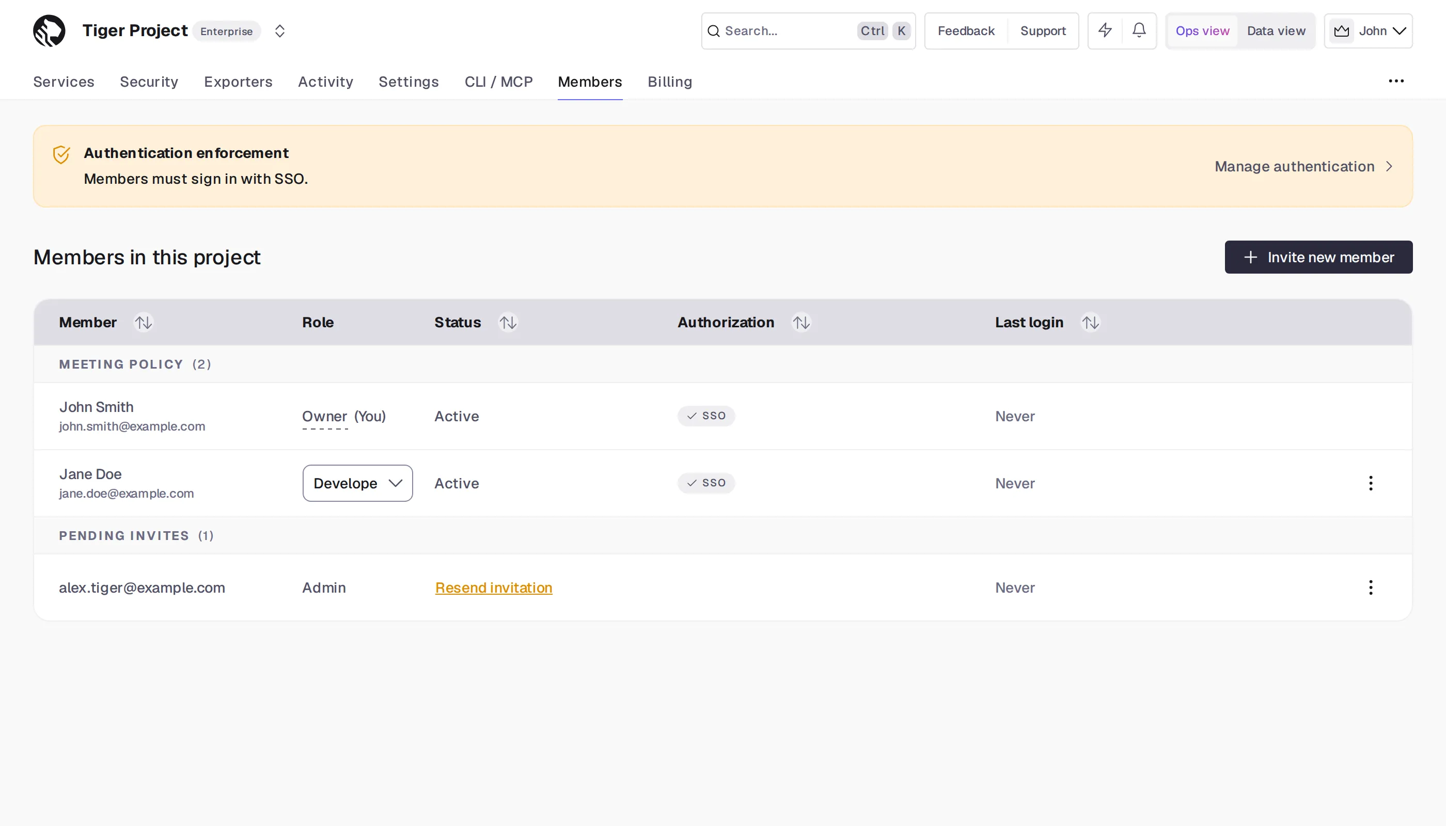Open the CLI / MCP tab

498,82
